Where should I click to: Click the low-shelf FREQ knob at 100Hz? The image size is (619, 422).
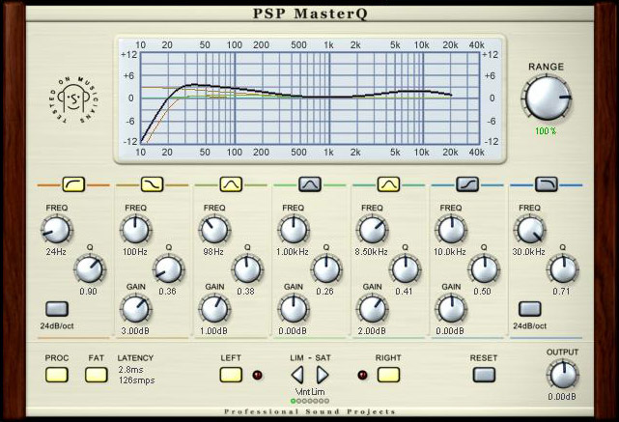[135, 230]
